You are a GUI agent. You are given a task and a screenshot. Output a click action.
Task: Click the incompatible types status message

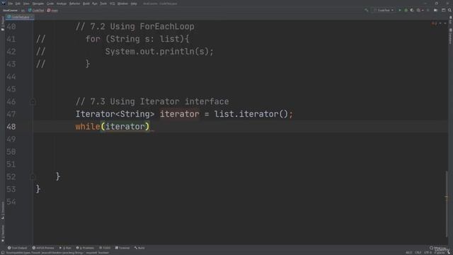tap(58, 253)
